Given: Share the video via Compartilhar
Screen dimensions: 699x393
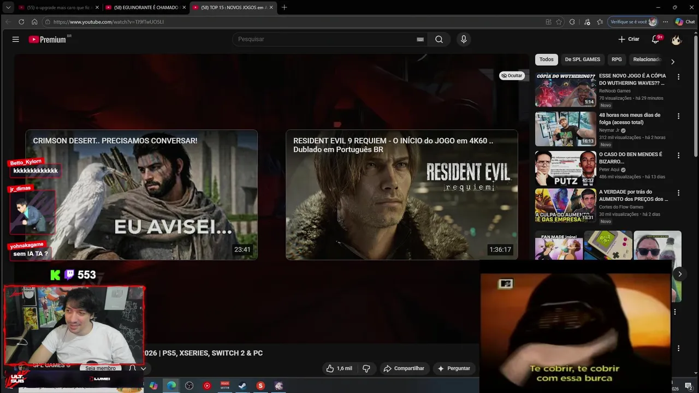Looking at the screenshot, I should [404, 368].
